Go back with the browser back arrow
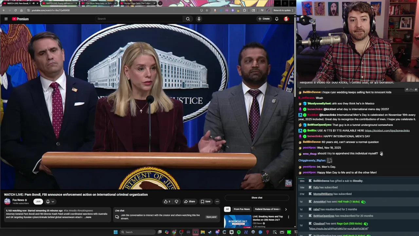The height and width of the screenshot is (236, 419). [x=4, y=10]
